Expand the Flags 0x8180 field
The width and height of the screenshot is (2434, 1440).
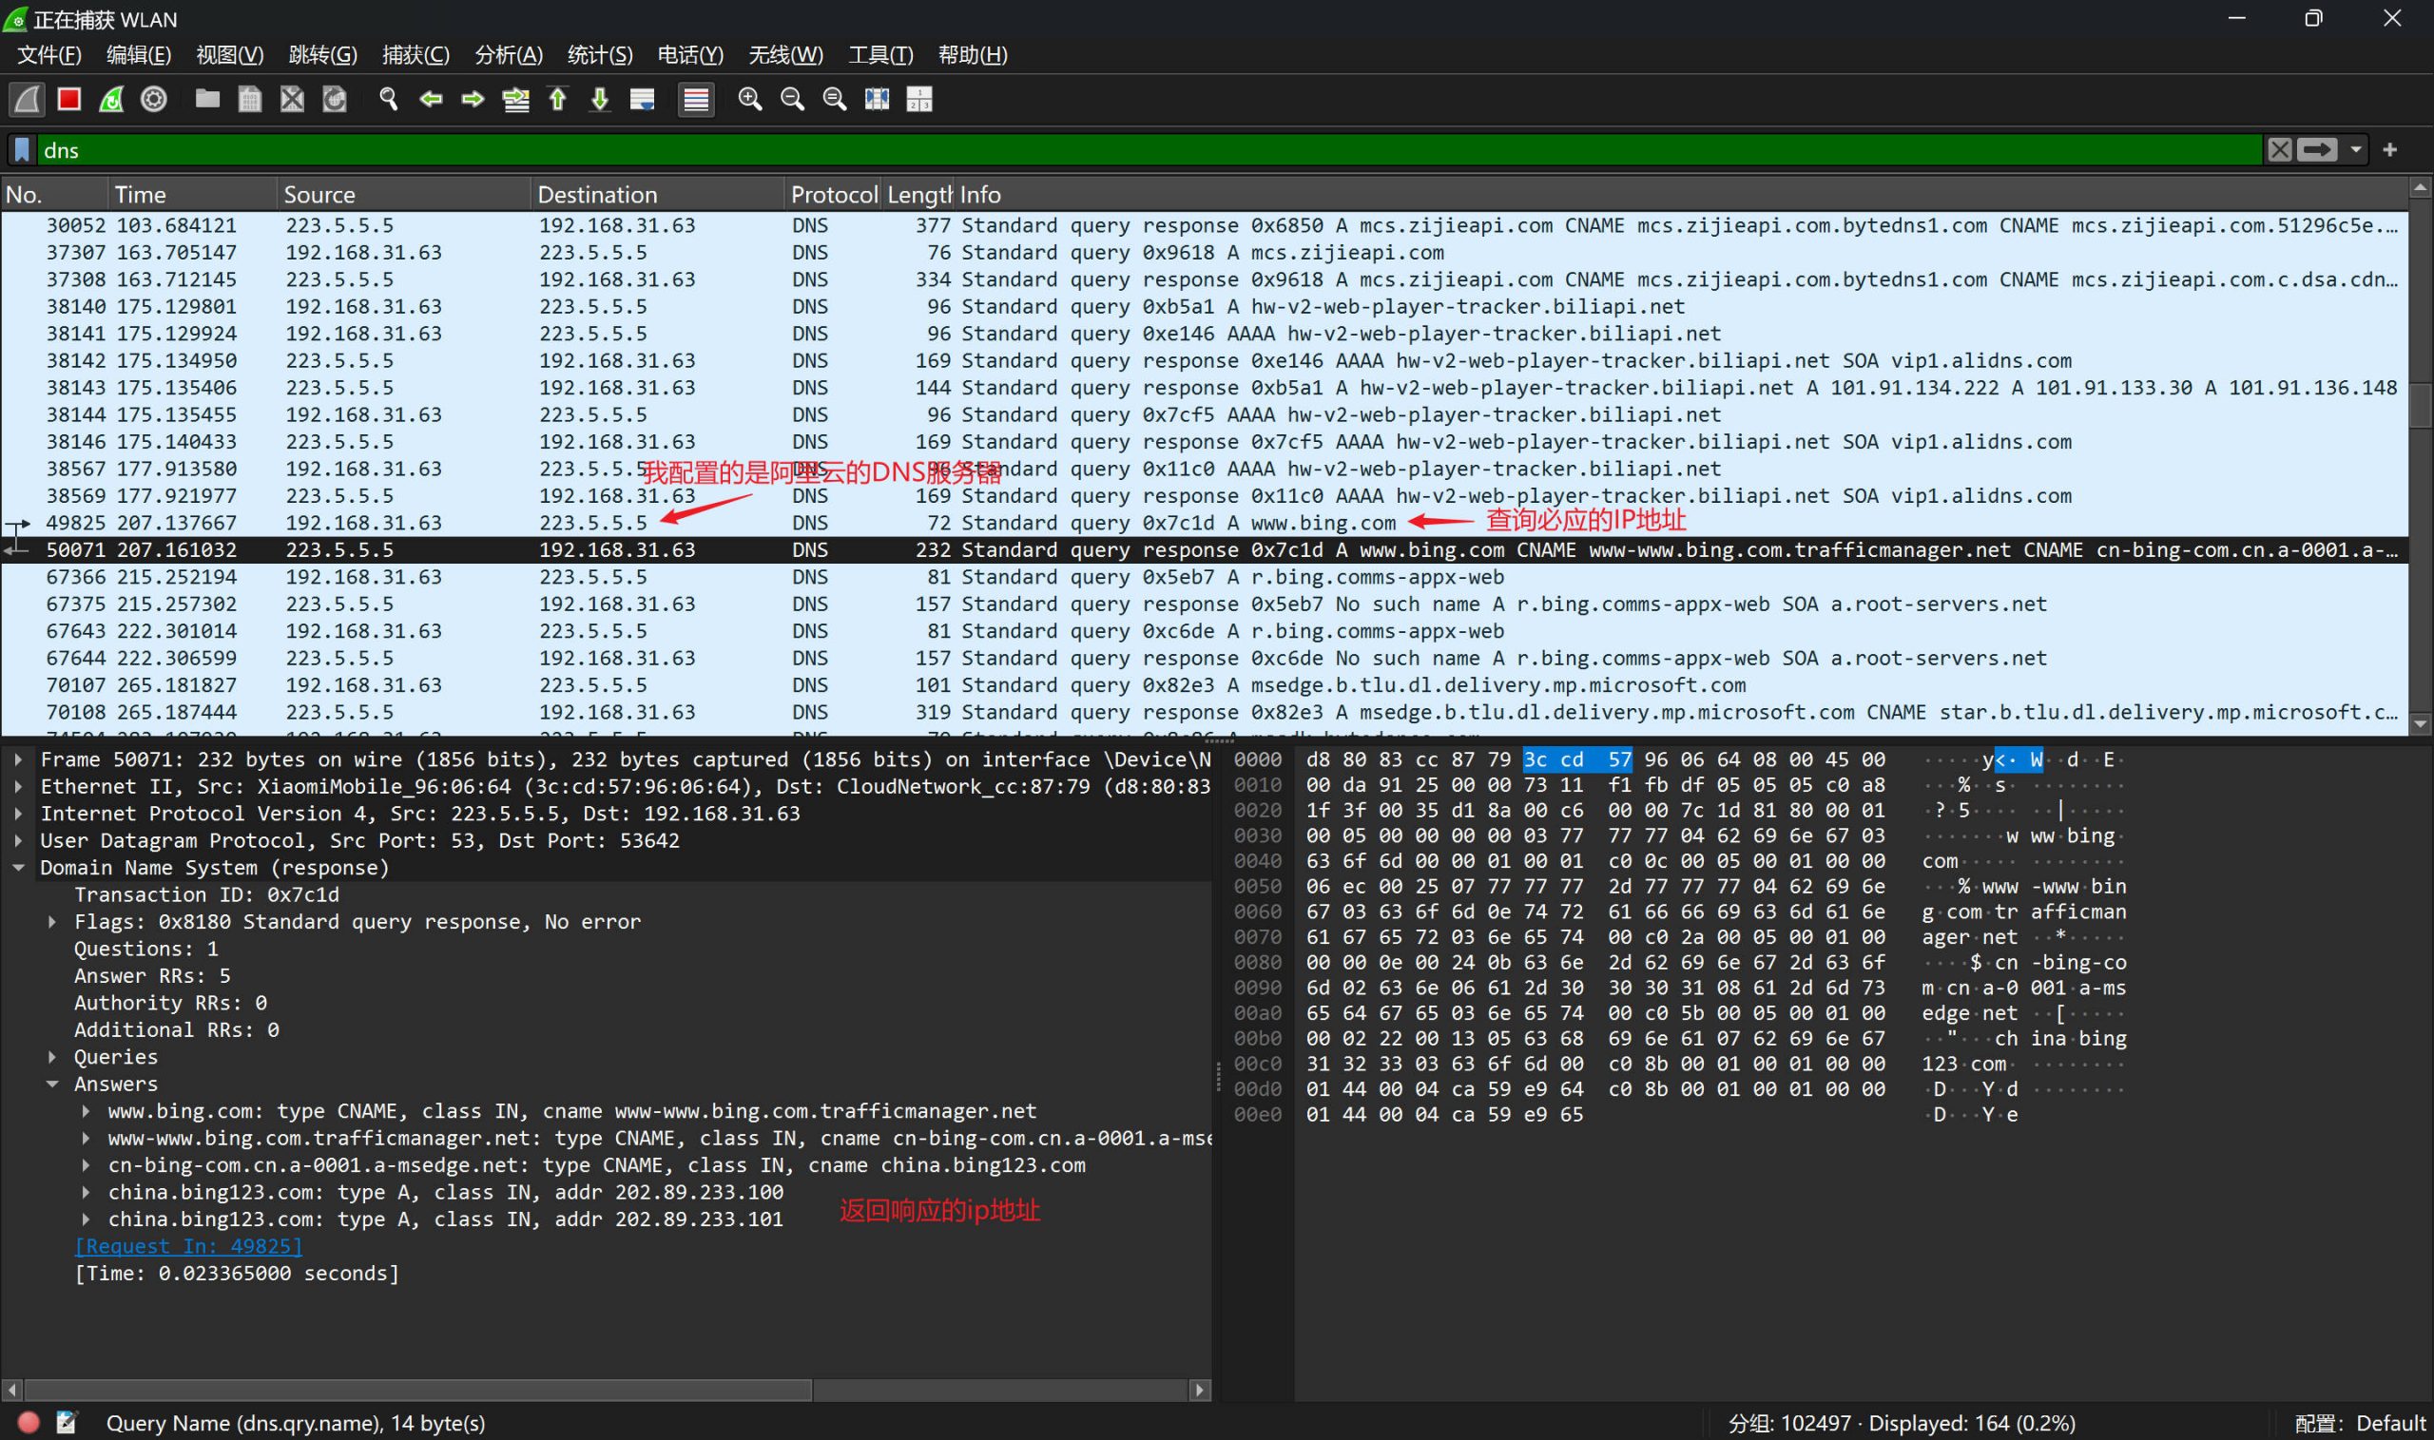pyautogui.click(x=52, y=922)
